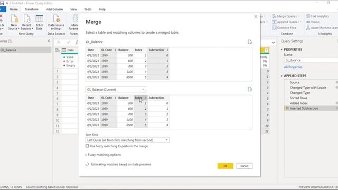Click the Vision icon
Image resolution: width=338 pixels, height=190 pixels.
(x=308, y=22)
